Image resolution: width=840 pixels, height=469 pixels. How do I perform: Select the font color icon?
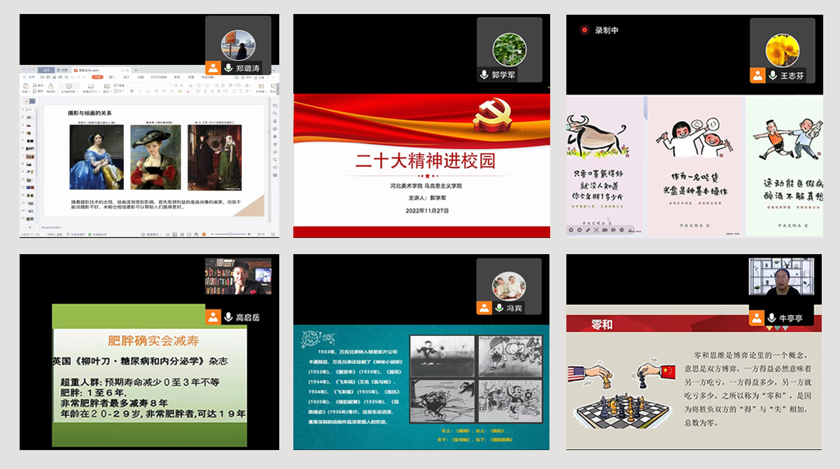[188, 92]
